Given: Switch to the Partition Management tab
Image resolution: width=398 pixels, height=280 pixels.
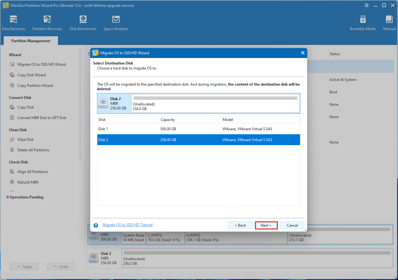Looking at the screenshot, I should 30,41.
